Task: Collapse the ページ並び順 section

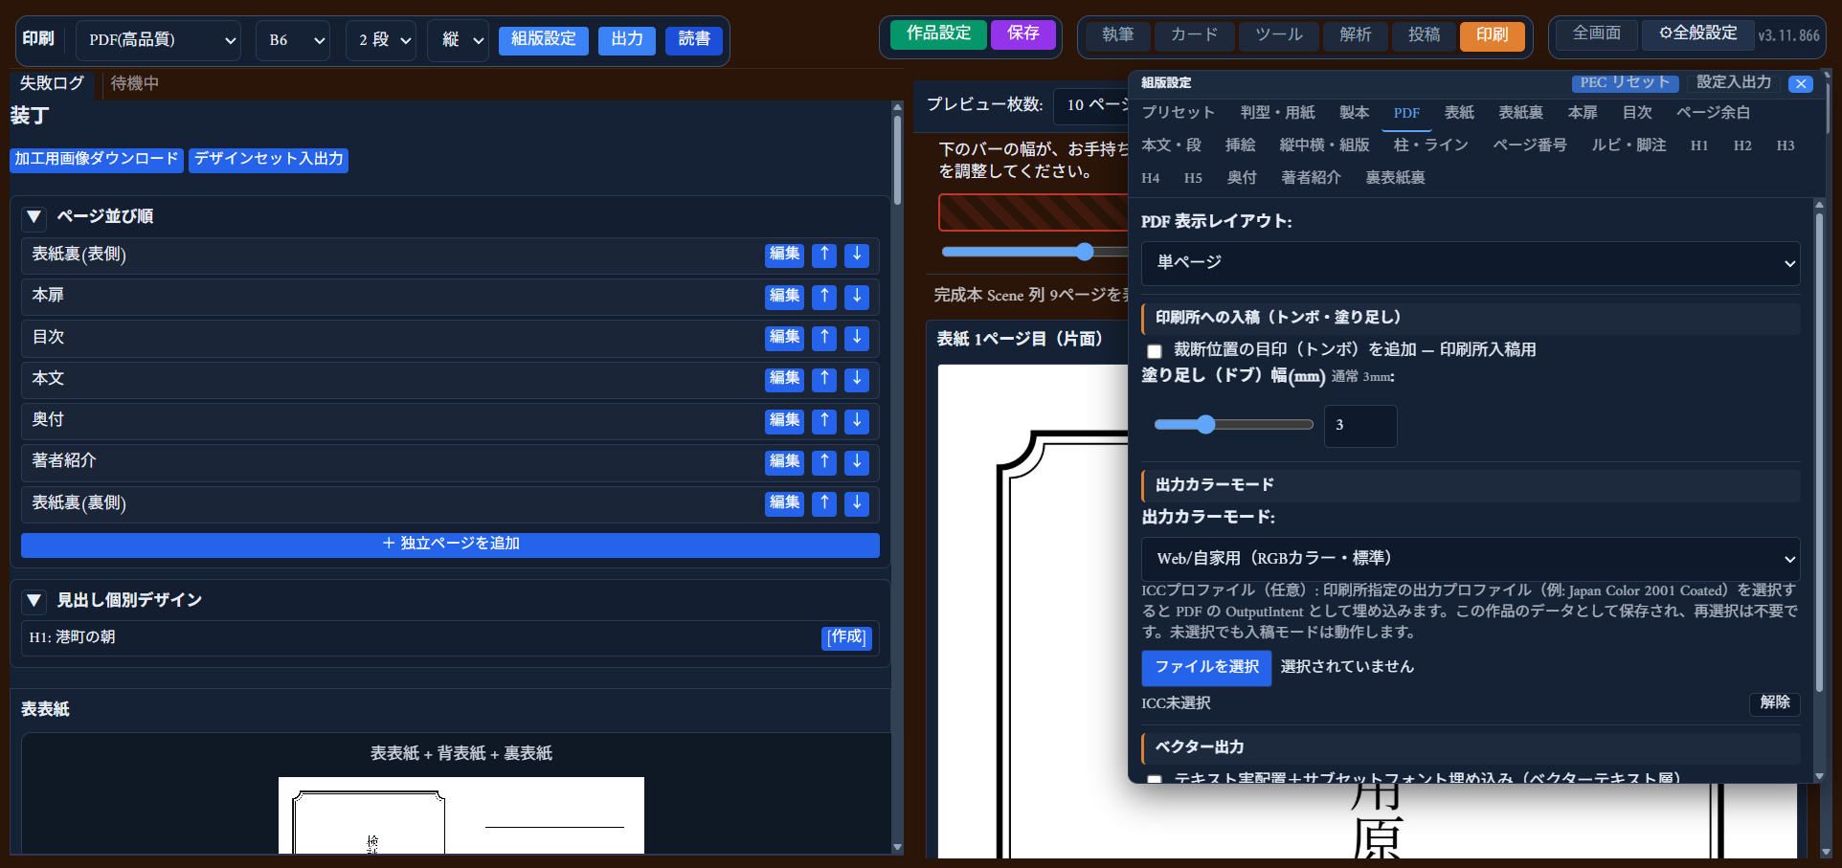Action: coord(34,217)
